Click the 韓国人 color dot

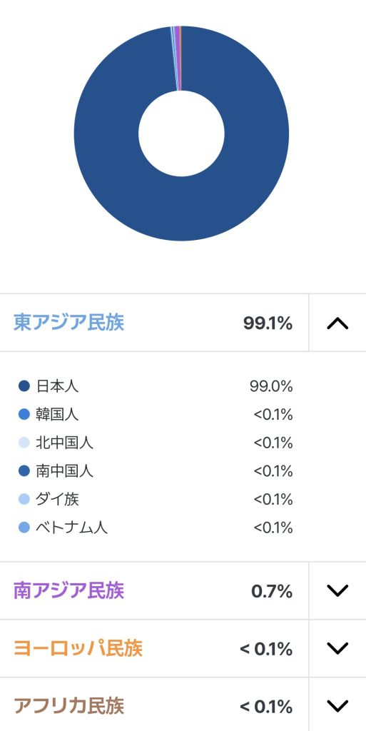24,415
